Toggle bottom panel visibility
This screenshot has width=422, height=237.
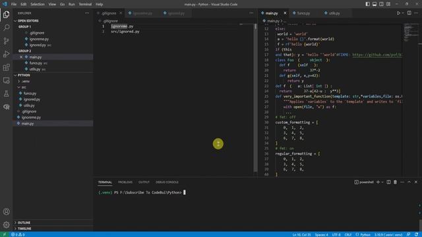coord(375,4)
